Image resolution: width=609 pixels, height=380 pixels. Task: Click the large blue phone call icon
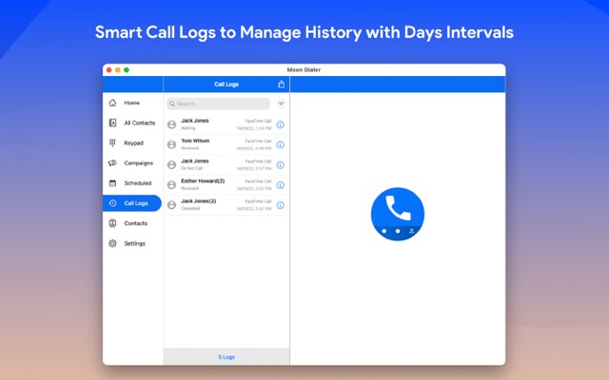point(397,213)
